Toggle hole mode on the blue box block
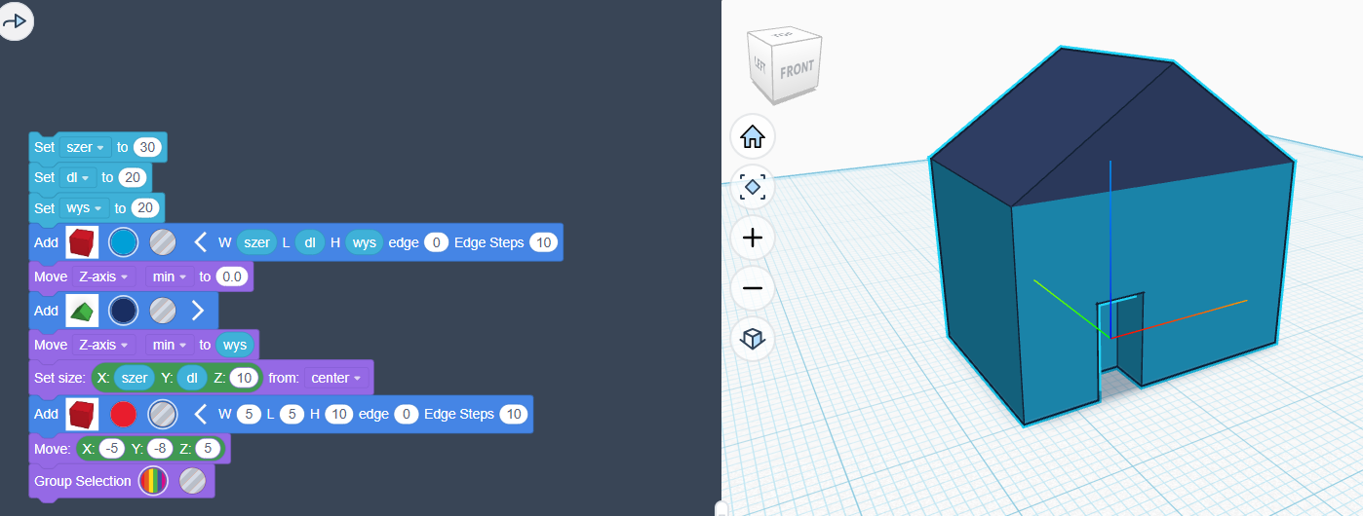This screenshot has height=516, width=1363. pyautogui.click(x=163, y=242)
